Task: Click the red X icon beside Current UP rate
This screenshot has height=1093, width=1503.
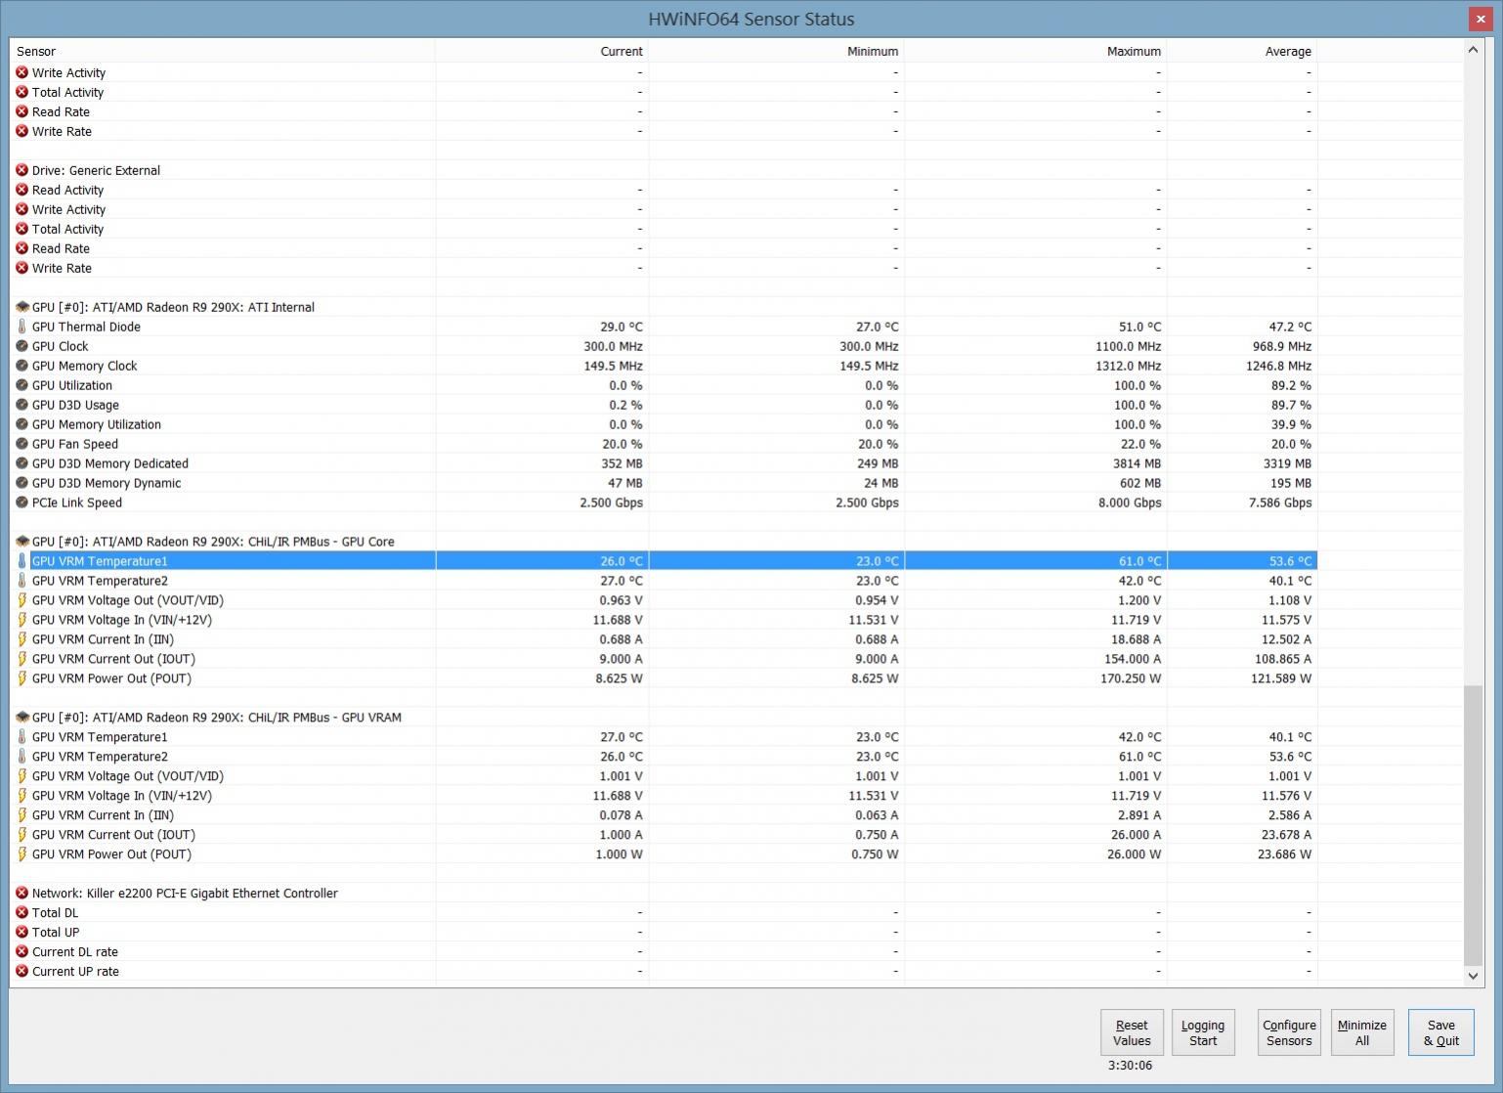Action: 21,972
